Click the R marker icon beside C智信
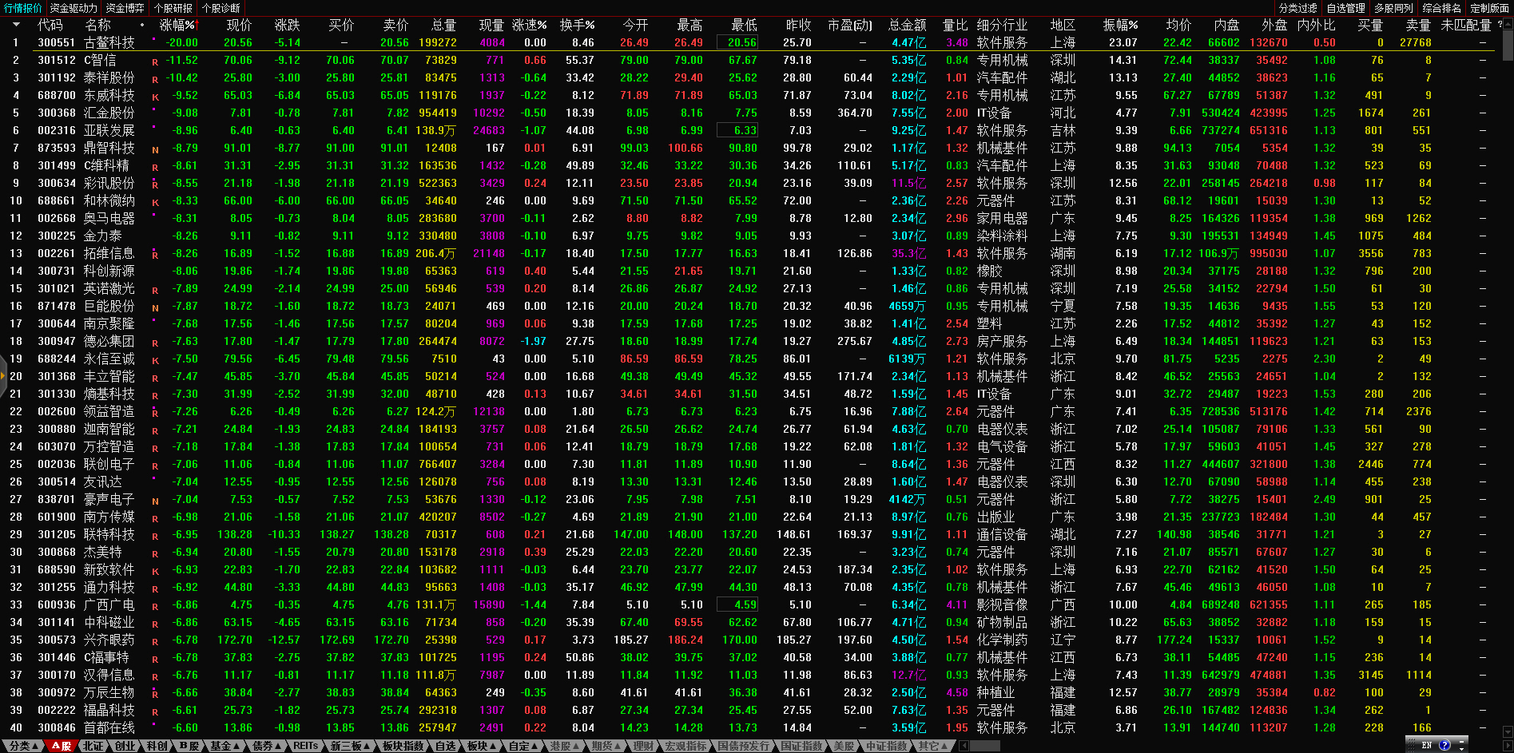The image size is (1514, 753). tap(155, 61)
